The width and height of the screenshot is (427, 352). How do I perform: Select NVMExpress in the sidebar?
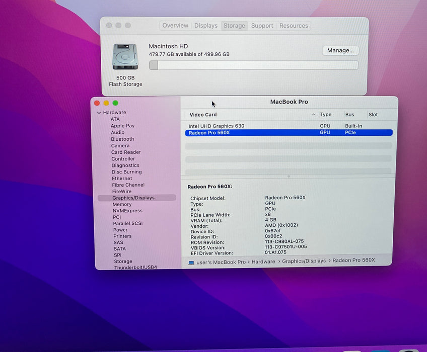(127, 211)
